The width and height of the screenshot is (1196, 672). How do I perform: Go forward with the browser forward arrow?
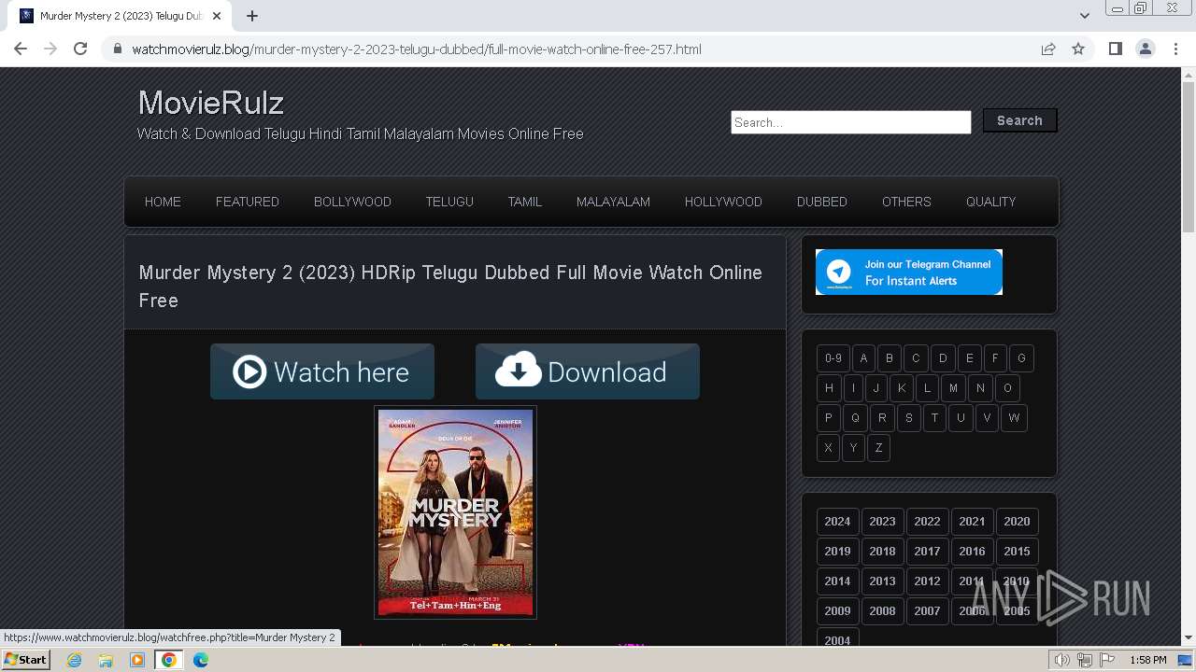coord(50,49)
